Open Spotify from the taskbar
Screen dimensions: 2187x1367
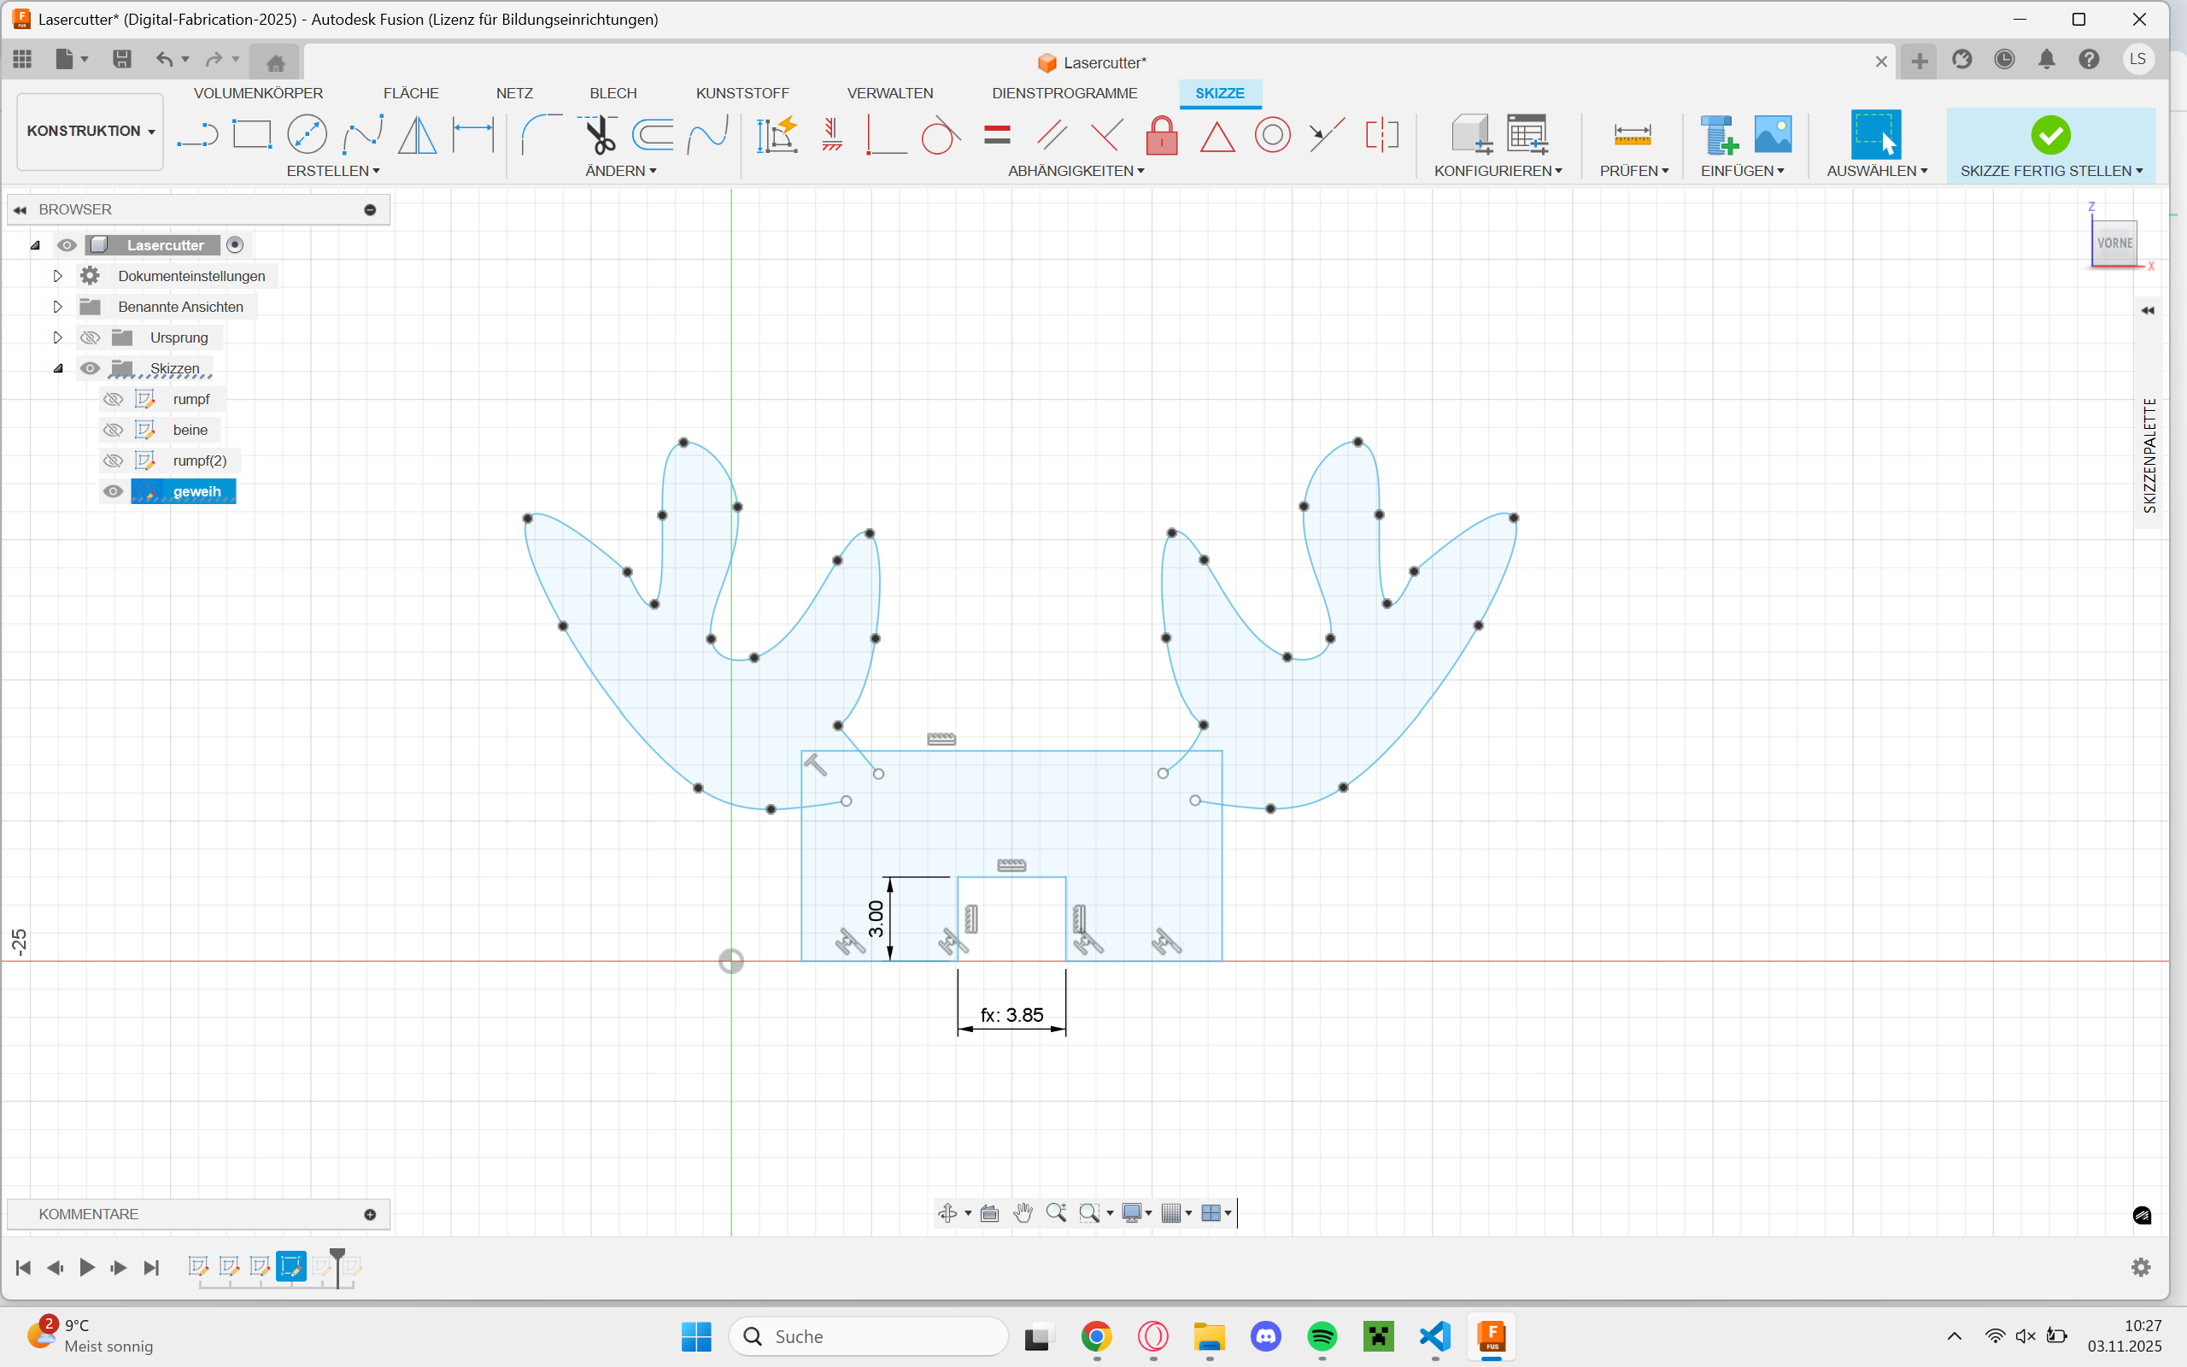pyautogui.click(x=1322, y=1336)
